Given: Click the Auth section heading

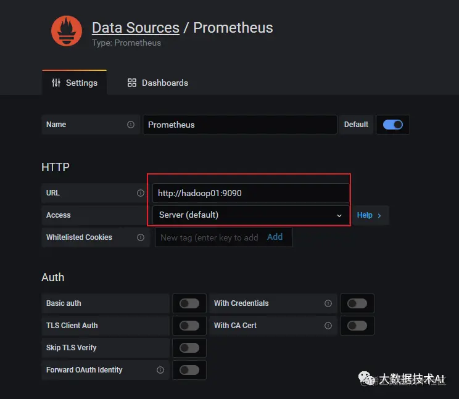Looking at the screenshot, I should tap(53, 278).
